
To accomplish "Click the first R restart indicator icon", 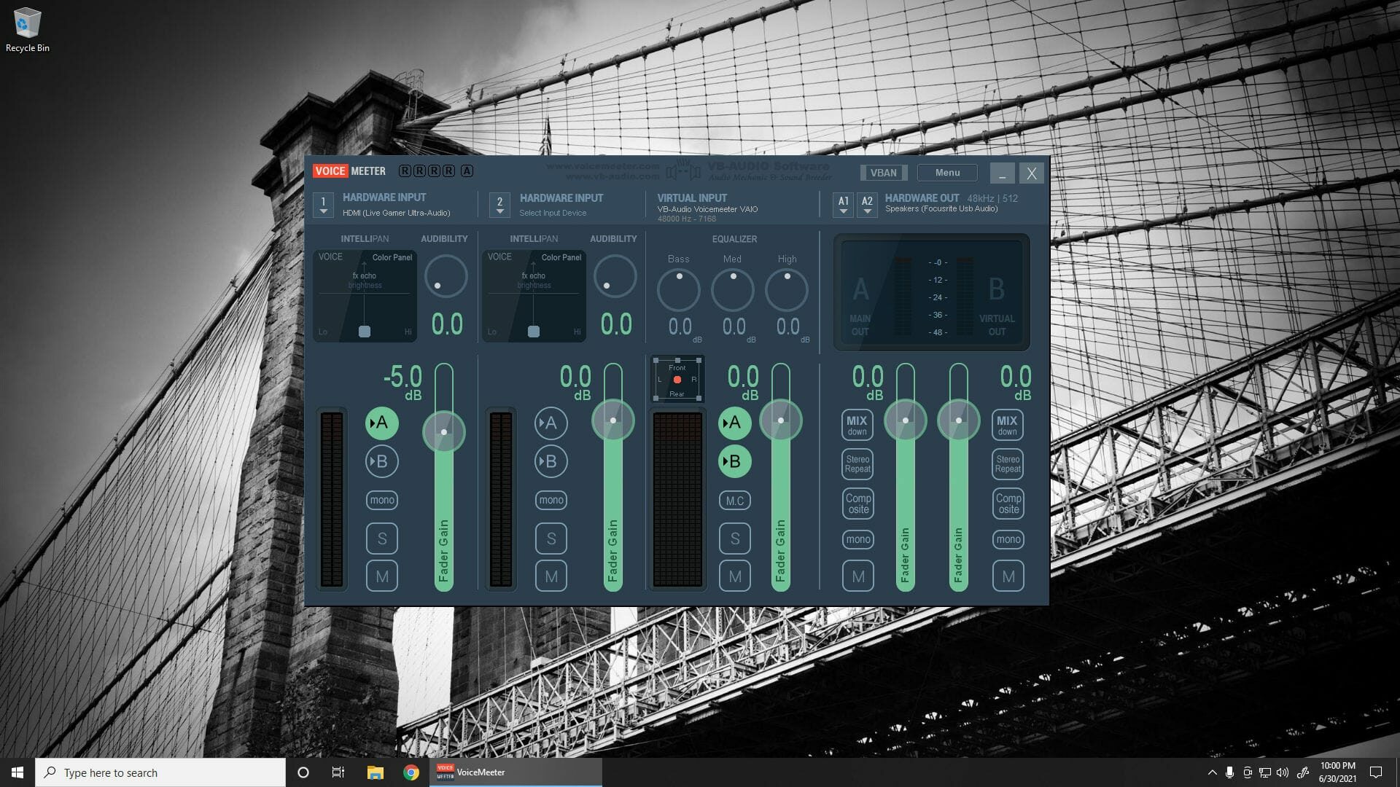I will 405,171.
